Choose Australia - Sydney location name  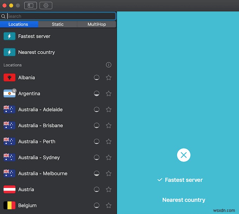(39, 158)
